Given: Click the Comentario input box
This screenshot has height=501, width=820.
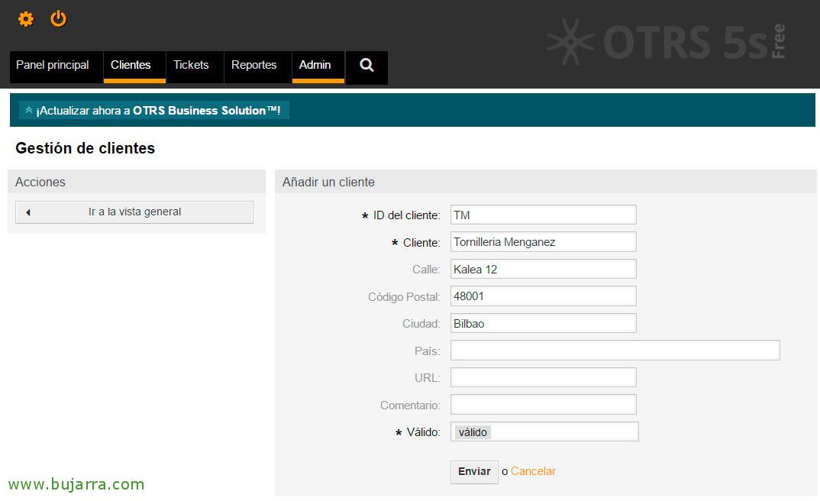Looking at the screenshot, I should pyautogui.click(x=543, y=405).
